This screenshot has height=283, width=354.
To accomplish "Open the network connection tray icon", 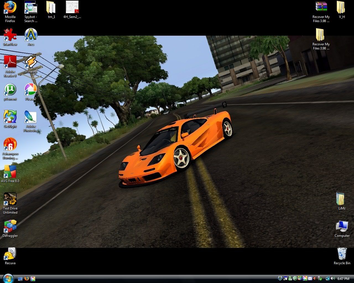I will [x=328, y=278].
